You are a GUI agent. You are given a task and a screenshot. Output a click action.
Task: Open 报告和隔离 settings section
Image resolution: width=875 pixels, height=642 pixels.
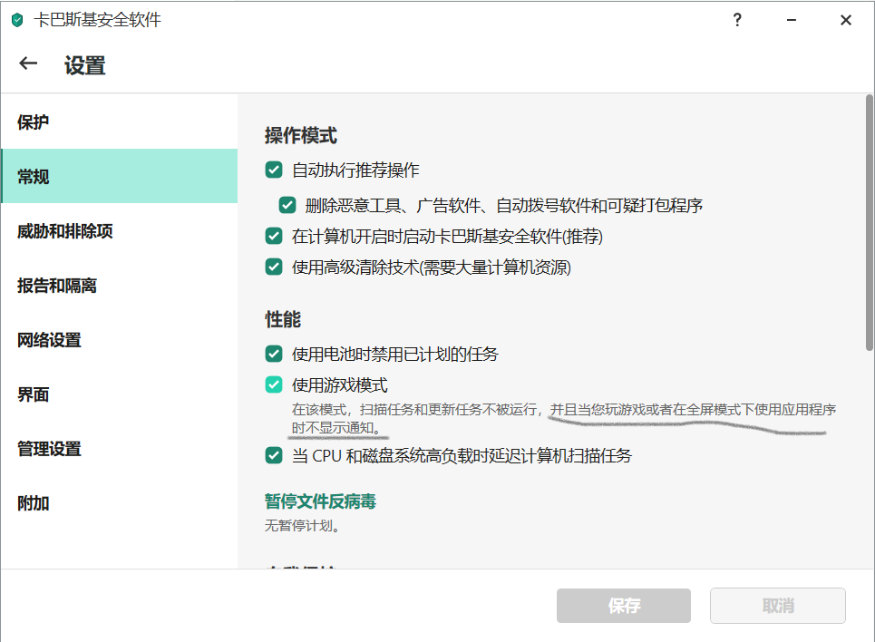click(57, 286)
